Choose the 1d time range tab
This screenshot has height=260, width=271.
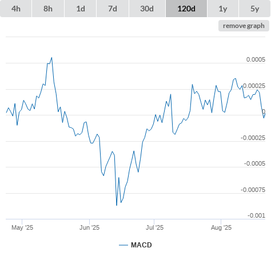[81, 9]
